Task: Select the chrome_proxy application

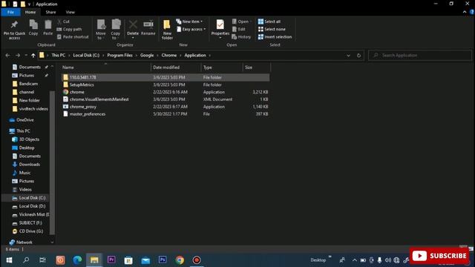Action: (x=166, y=107)
